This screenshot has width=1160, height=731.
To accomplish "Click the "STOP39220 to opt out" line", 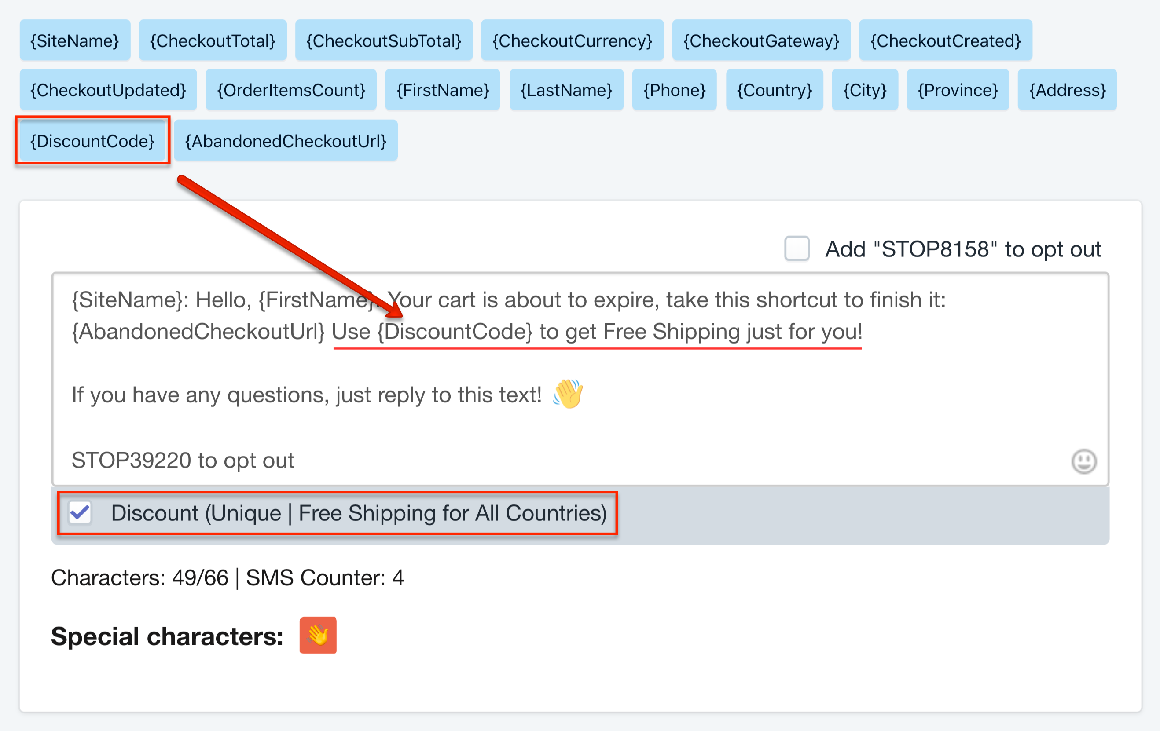I will coord(183,461).
